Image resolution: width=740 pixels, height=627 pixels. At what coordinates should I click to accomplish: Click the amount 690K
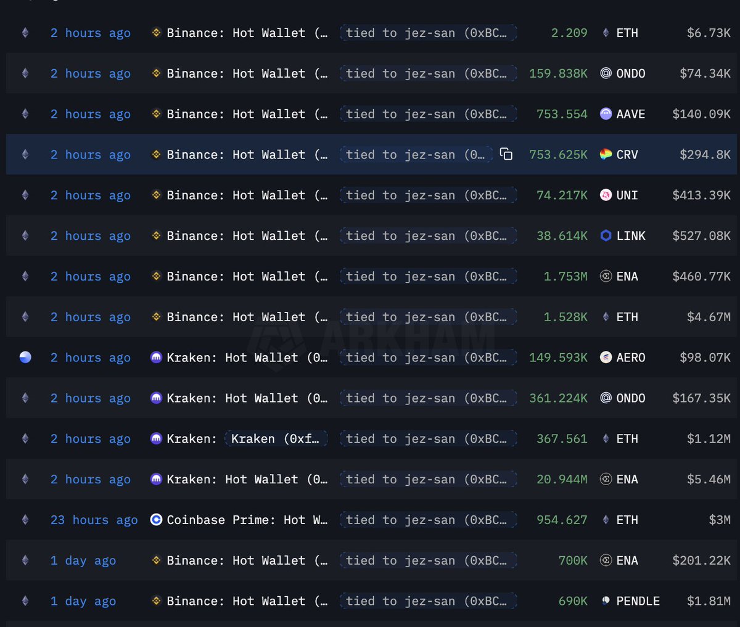tap(573, 601)
